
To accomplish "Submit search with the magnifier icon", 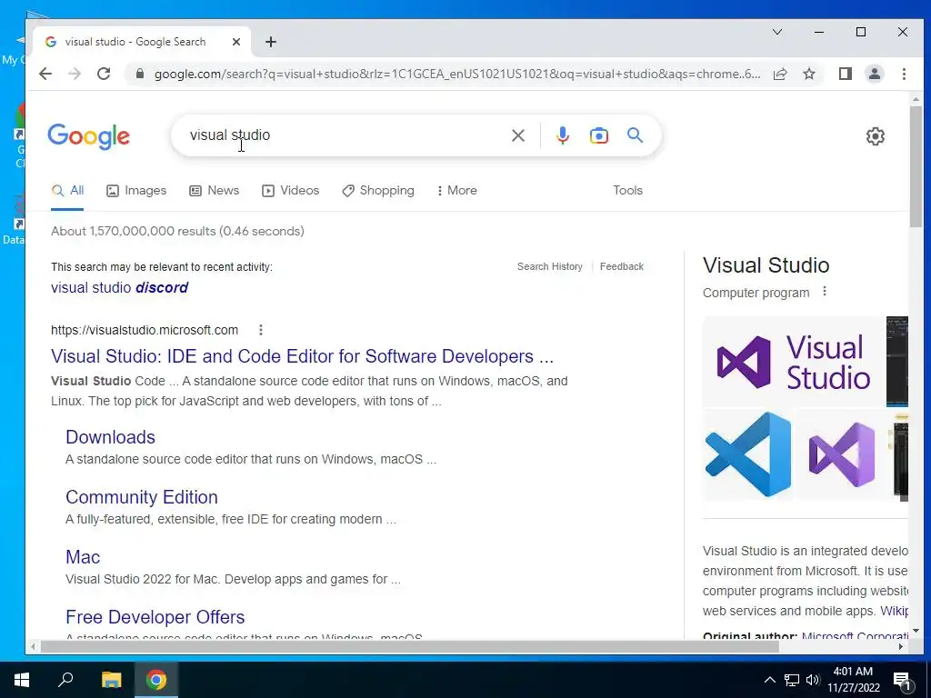I will pyautogui.click(x=635, y=135).
